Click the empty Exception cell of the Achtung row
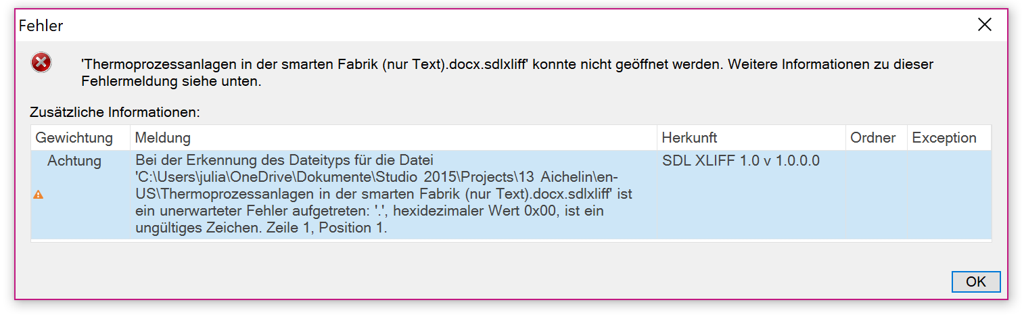This screenshot has width=1022, height=317. point(949,195)
